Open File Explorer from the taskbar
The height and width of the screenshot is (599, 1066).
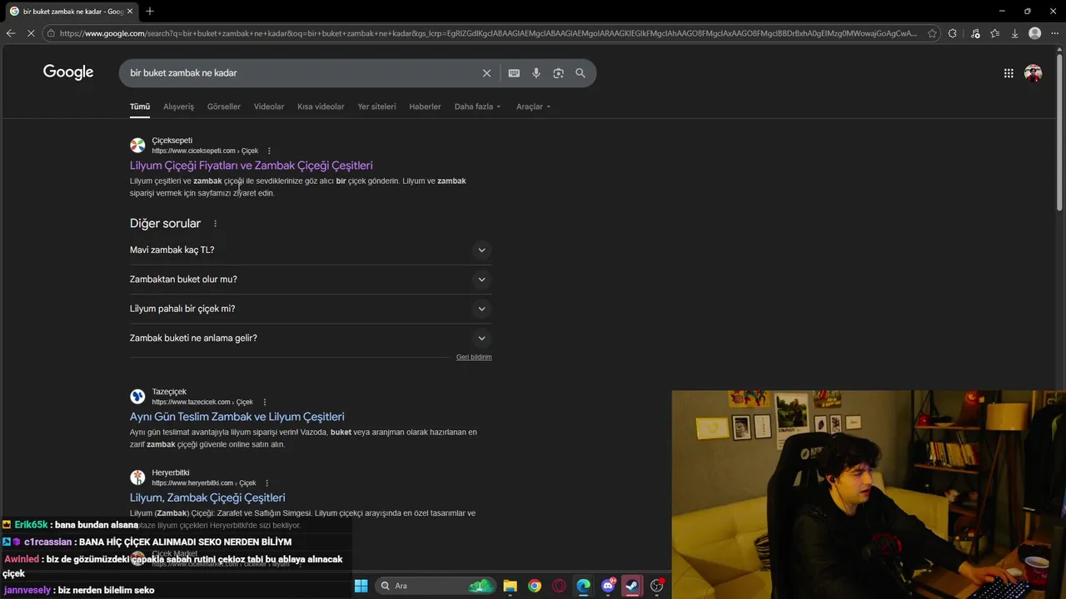click(x=510, y=586)
